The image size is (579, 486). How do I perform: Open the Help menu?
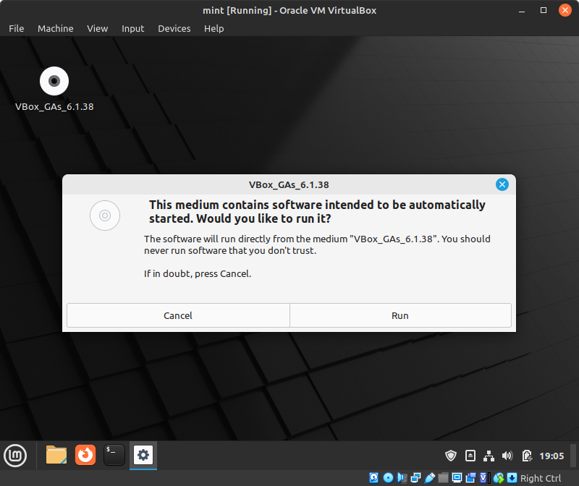(x=214, y=28)
